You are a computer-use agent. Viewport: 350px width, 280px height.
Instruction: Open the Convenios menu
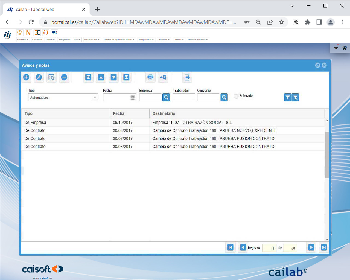coord(37,39)
